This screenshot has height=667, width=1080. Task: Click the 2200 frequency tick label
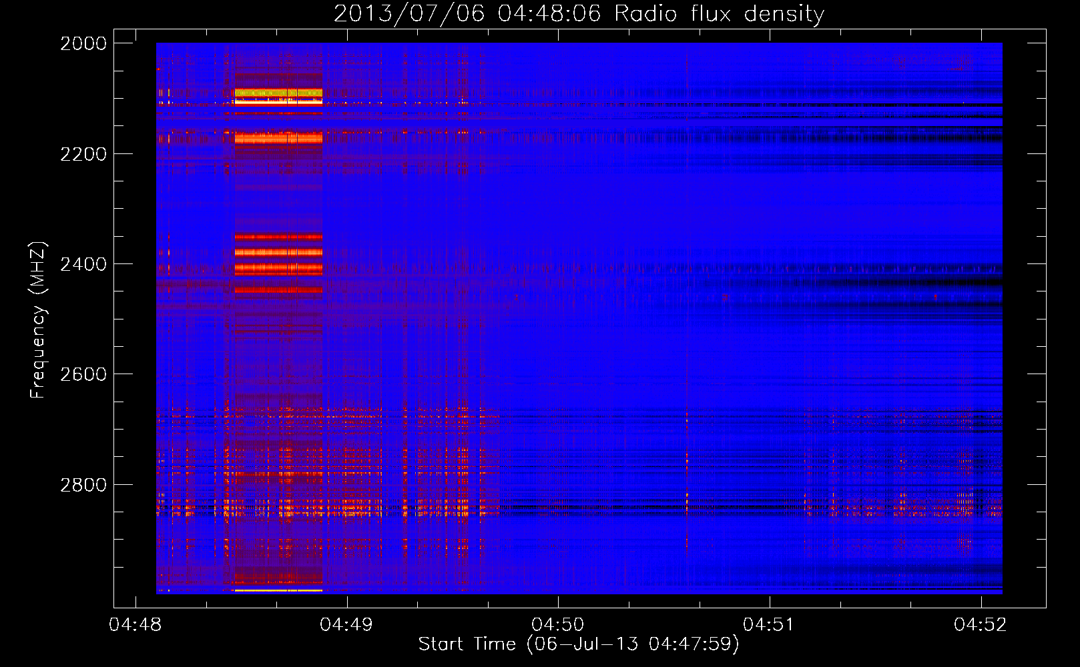[83, 154]
